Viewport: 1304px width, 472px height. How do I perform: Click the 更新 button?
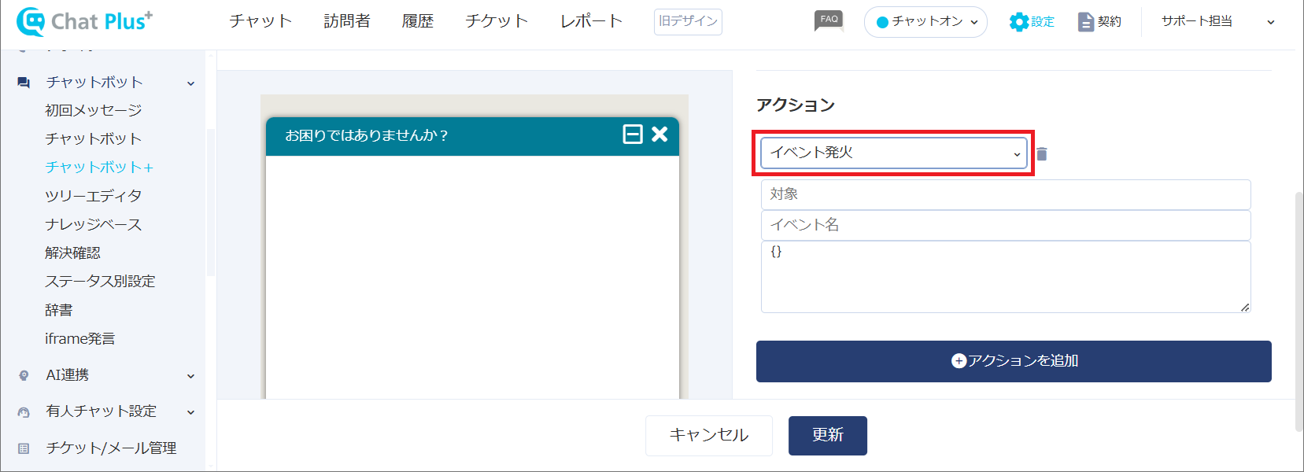point(828,436)
